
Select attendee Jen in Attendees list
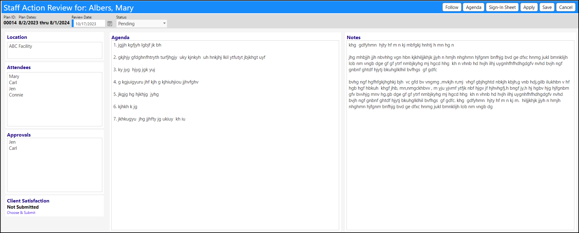tap(12, 89)
